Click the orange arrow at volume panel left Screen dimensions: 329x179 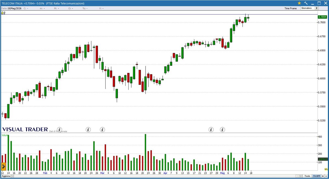pyautogui.click(x=4, y=166)
